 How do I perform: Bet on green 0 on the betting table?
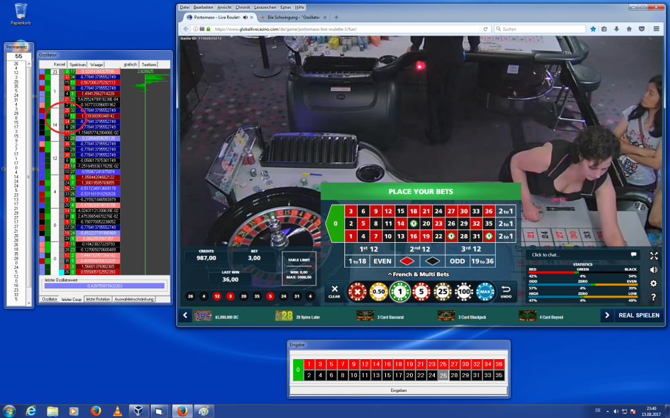[x=336, y=223]
